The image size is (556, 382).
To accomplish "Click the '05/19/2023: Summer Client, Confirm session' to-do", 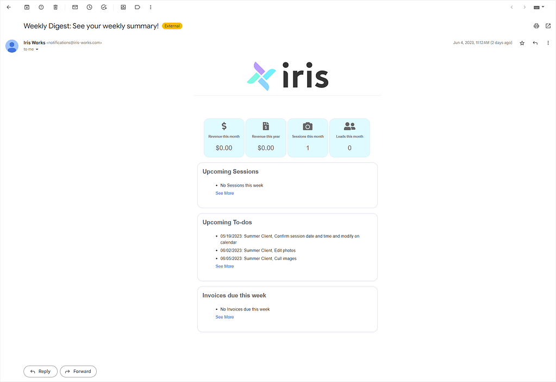I will click(290, 239).
